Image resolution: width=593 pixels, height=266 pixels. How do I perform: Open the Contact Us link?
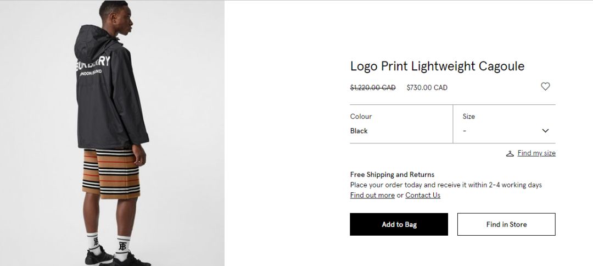tap(423, 195)
